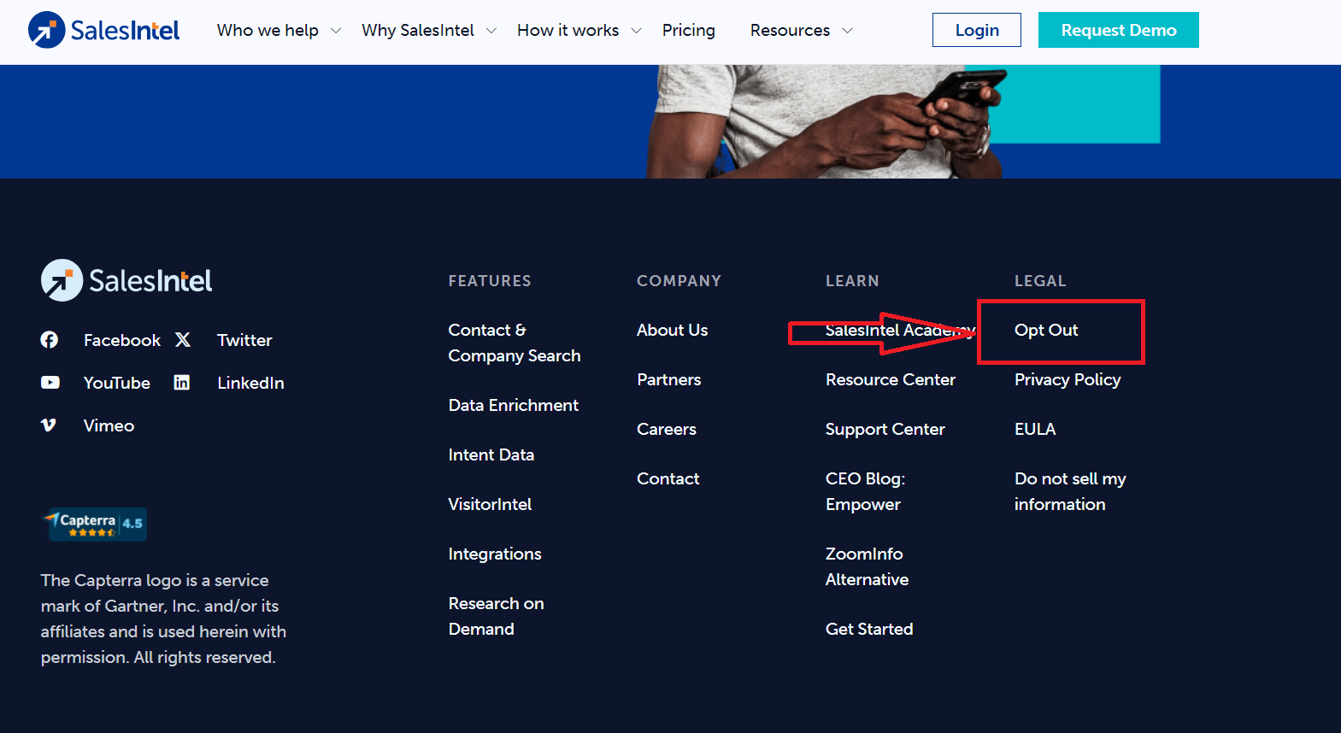Viewport: 1341px width, 733px height.
Task: Open the Twitter text link
Action: (244, 340)
